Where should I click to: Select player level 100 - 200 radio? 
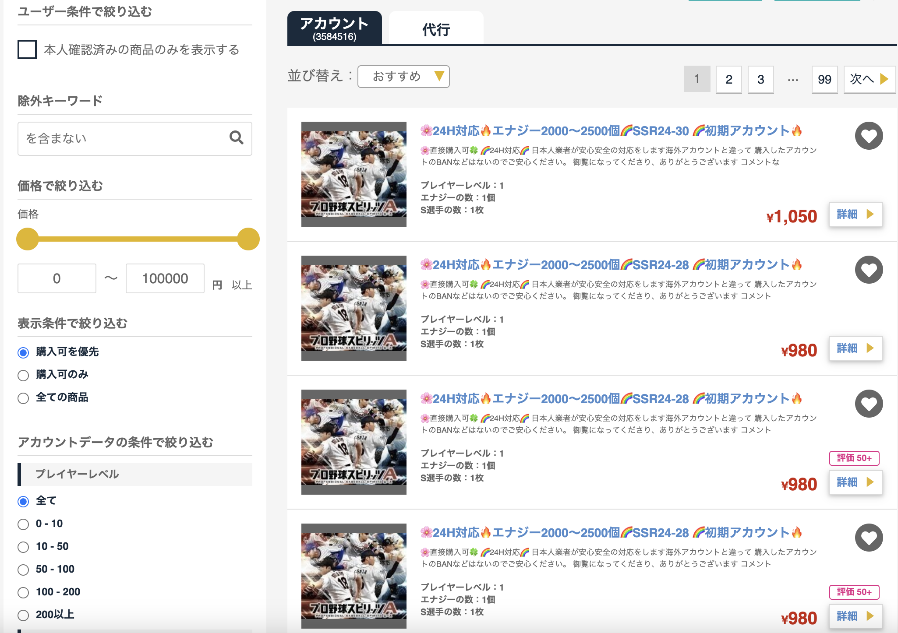tap(23, 592)
